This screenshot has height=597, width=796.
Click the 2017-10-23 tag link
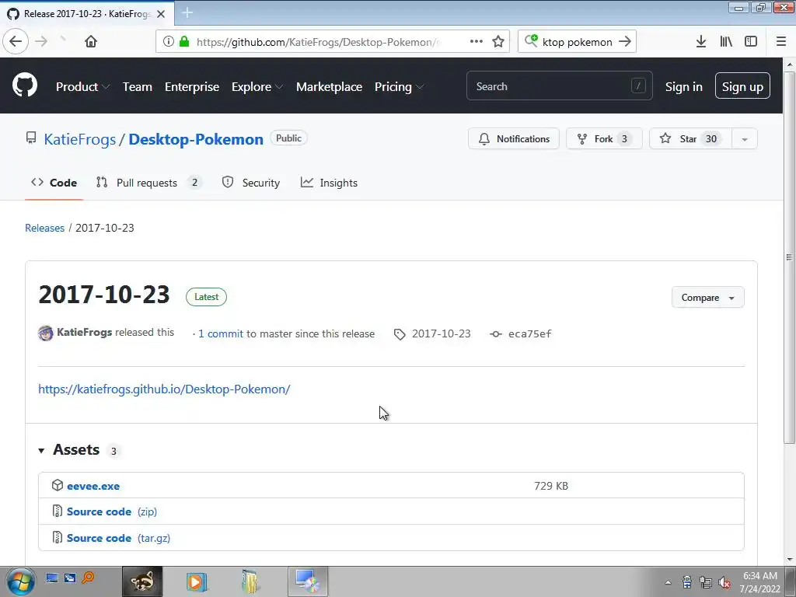coord(442,333)
